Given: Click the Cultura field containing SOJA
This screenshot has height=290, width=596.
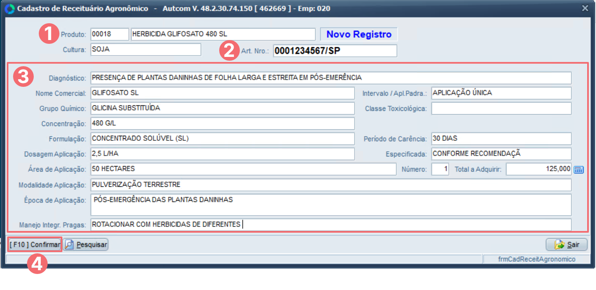Looking at the screenshot, I should pos(146,49).
